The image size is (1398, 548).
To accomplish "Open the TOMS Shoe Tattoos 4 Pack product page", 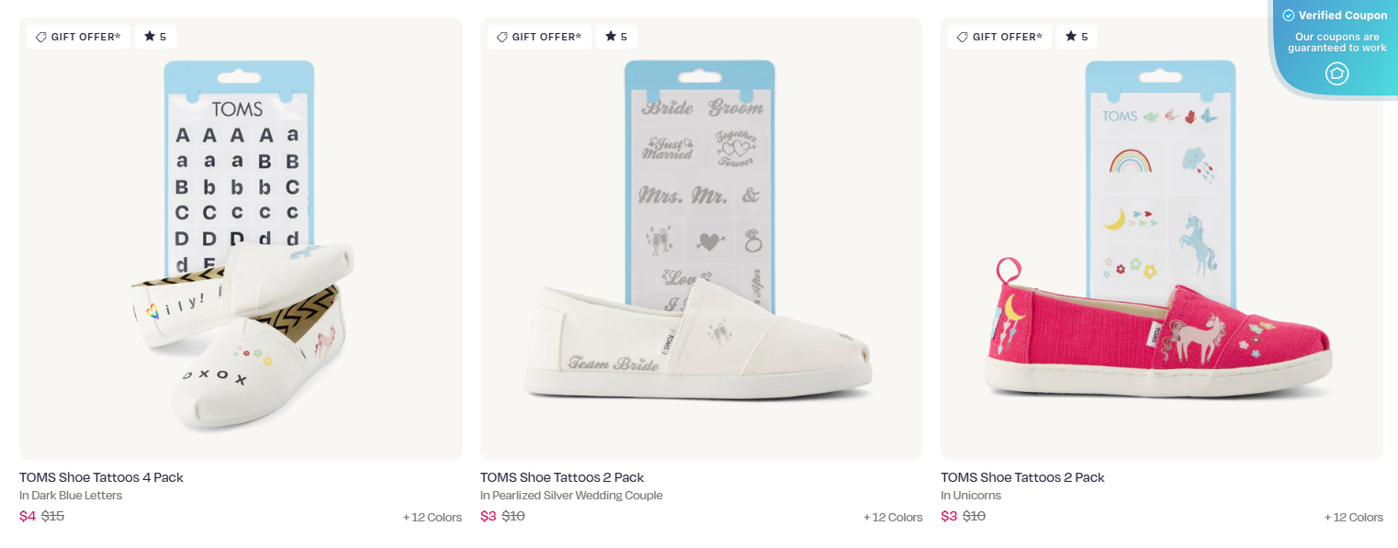I will point(101,477).
